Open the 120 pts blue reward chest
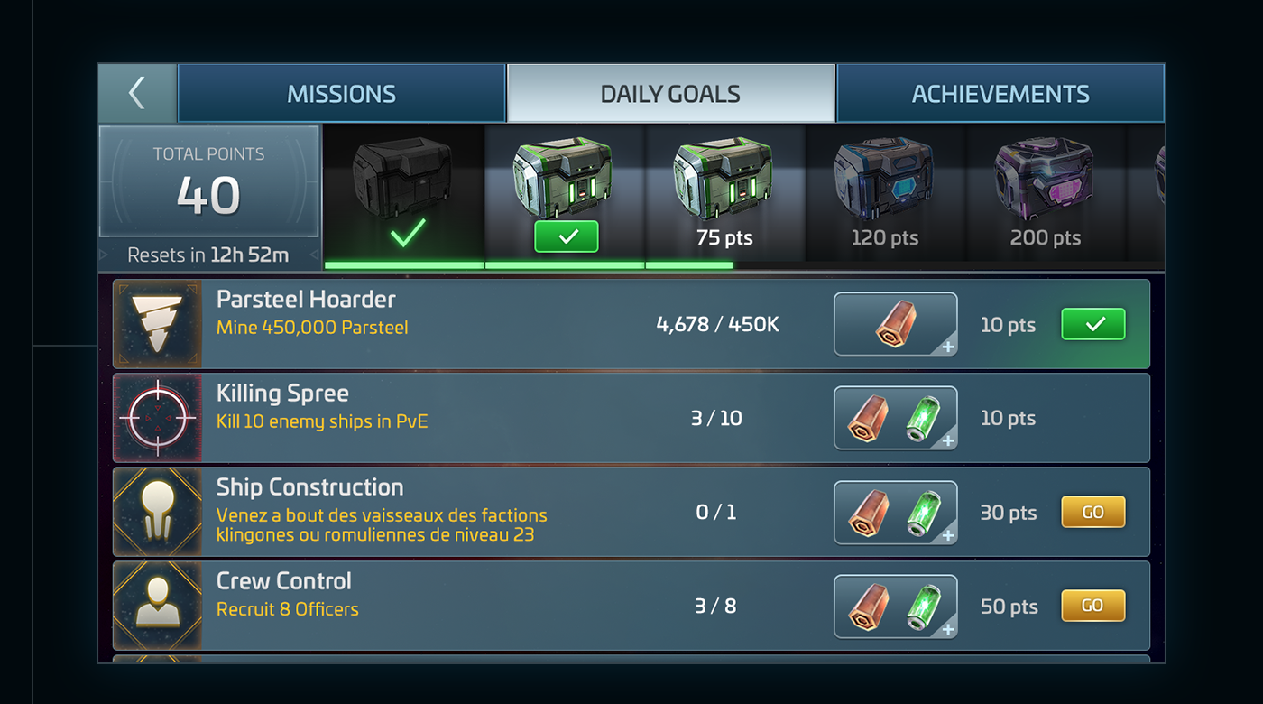Image resolution: width=1263 pixels, height=704 pixels. tap(884, 181)
